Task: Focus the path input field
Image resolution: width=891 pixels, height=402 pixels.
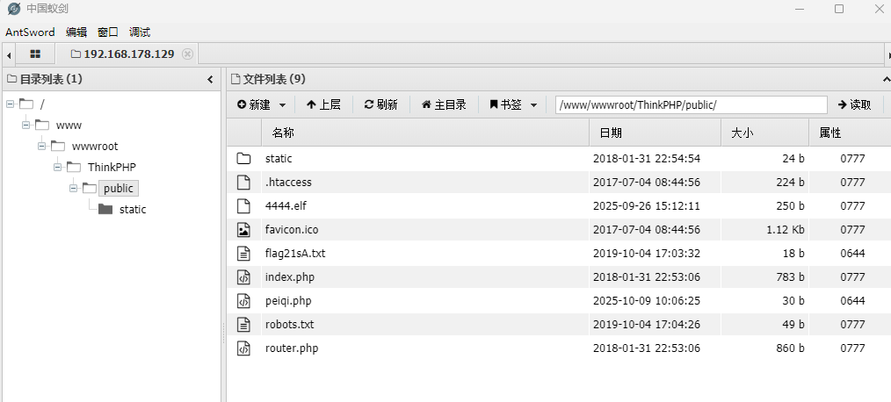Action: (x=691, y=104)
